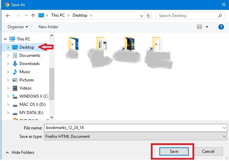Screen dimensions: 229x161
Task: Click the Up one level arrow
Action: 33,16
